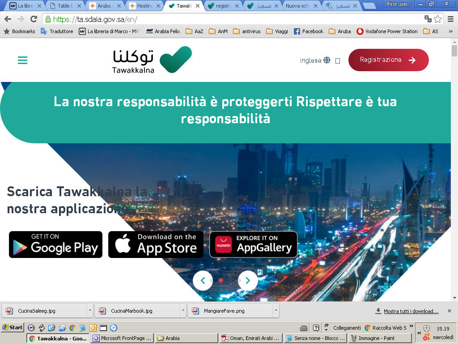
Task: Bookmark this page with the star icon
Action: (437, 19)
